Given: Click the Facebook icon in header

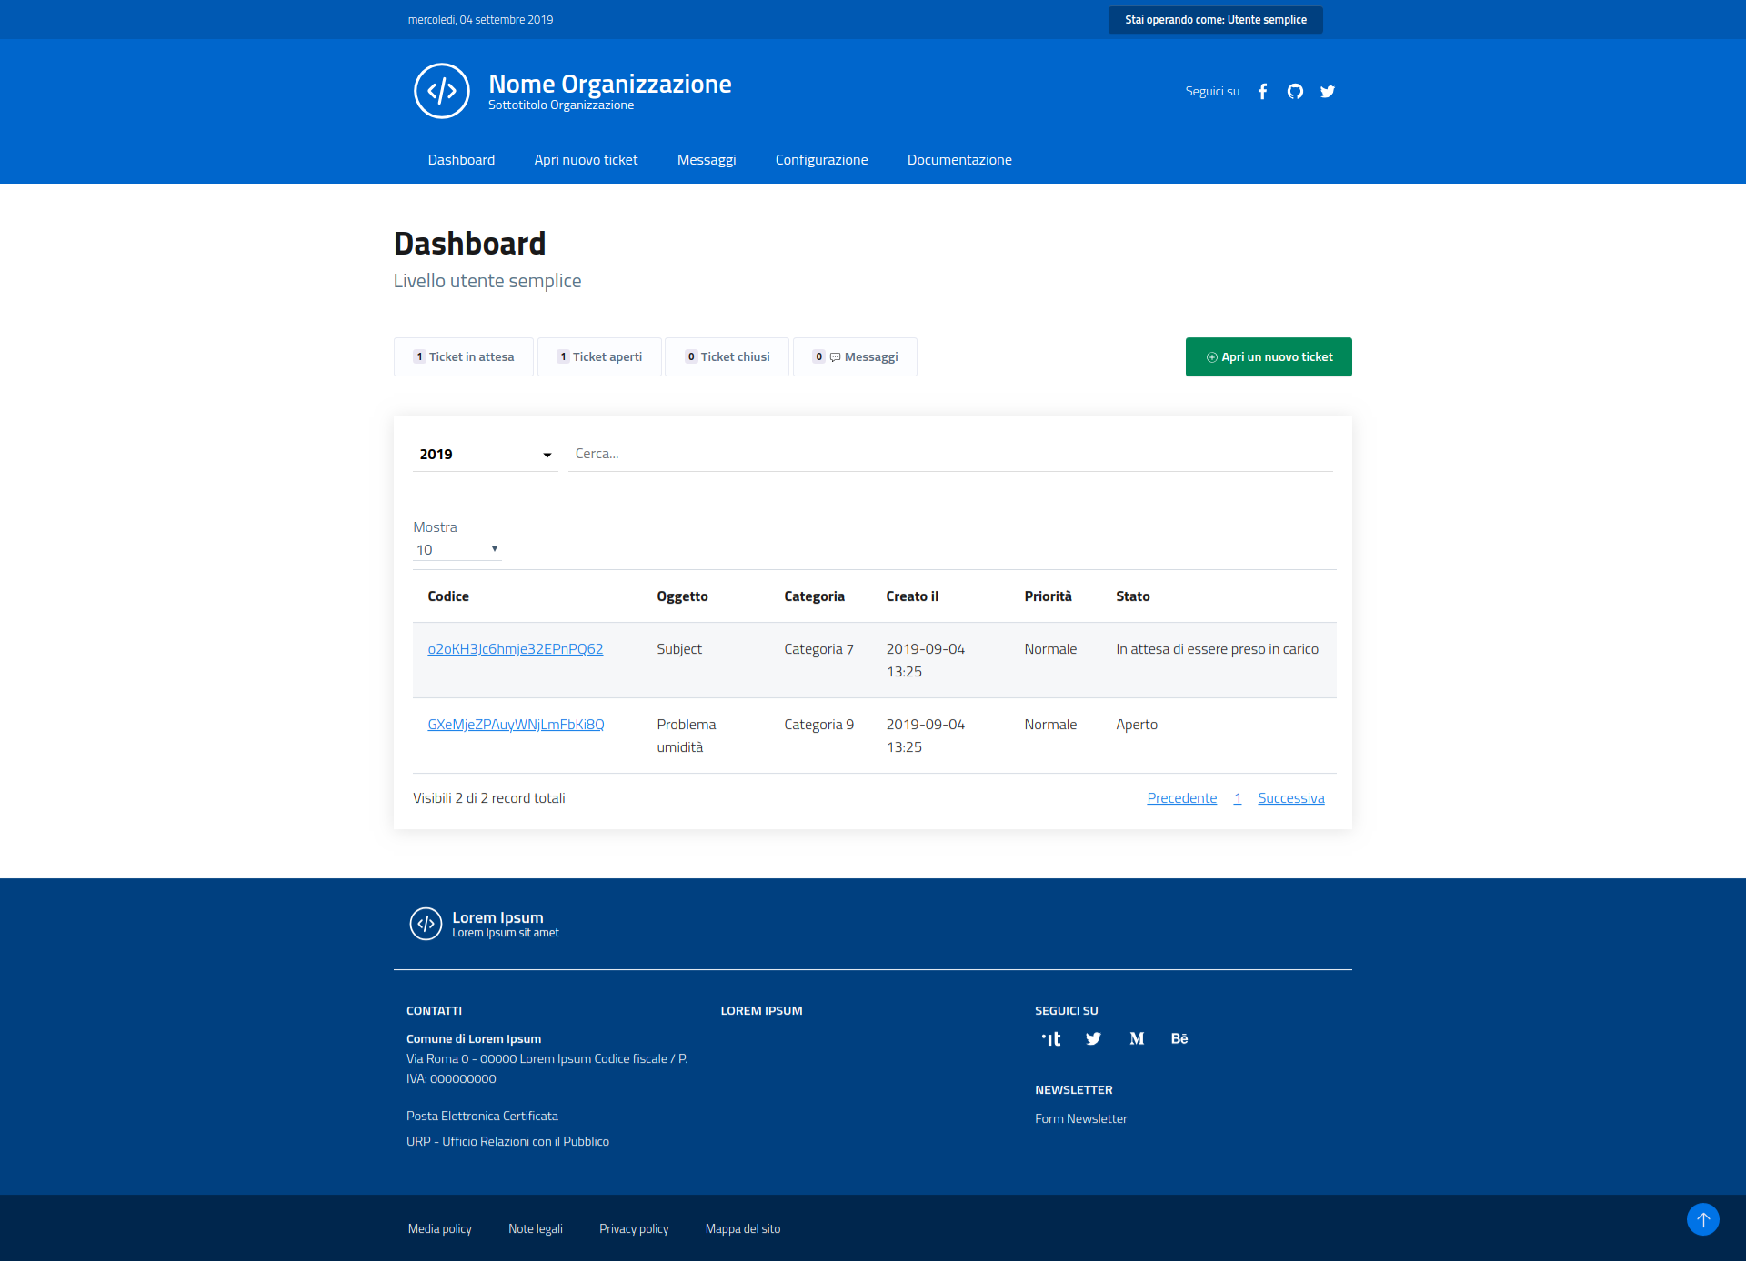Looking at the screenshot, I should click(1262, 92).
